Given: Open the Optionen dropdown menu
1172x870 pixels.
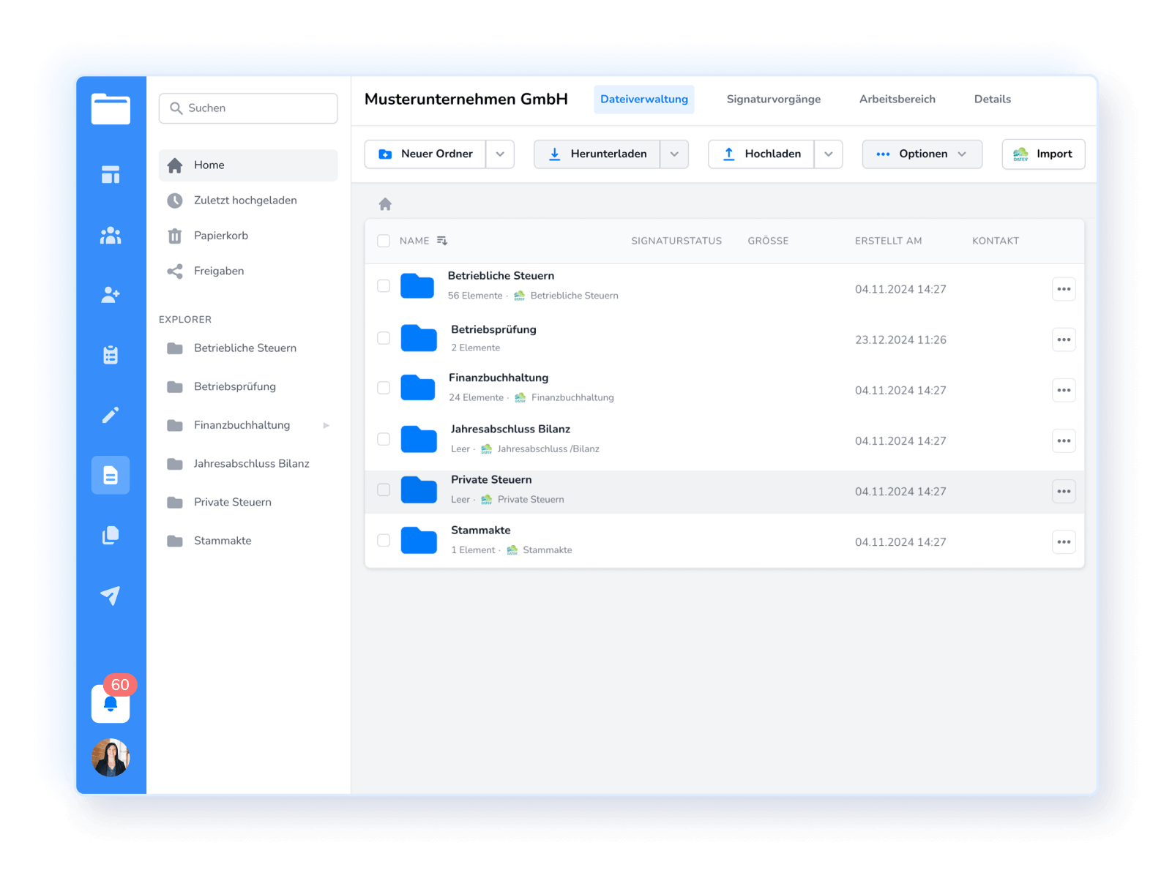Looking at the screenshot, I should [922, 154].
